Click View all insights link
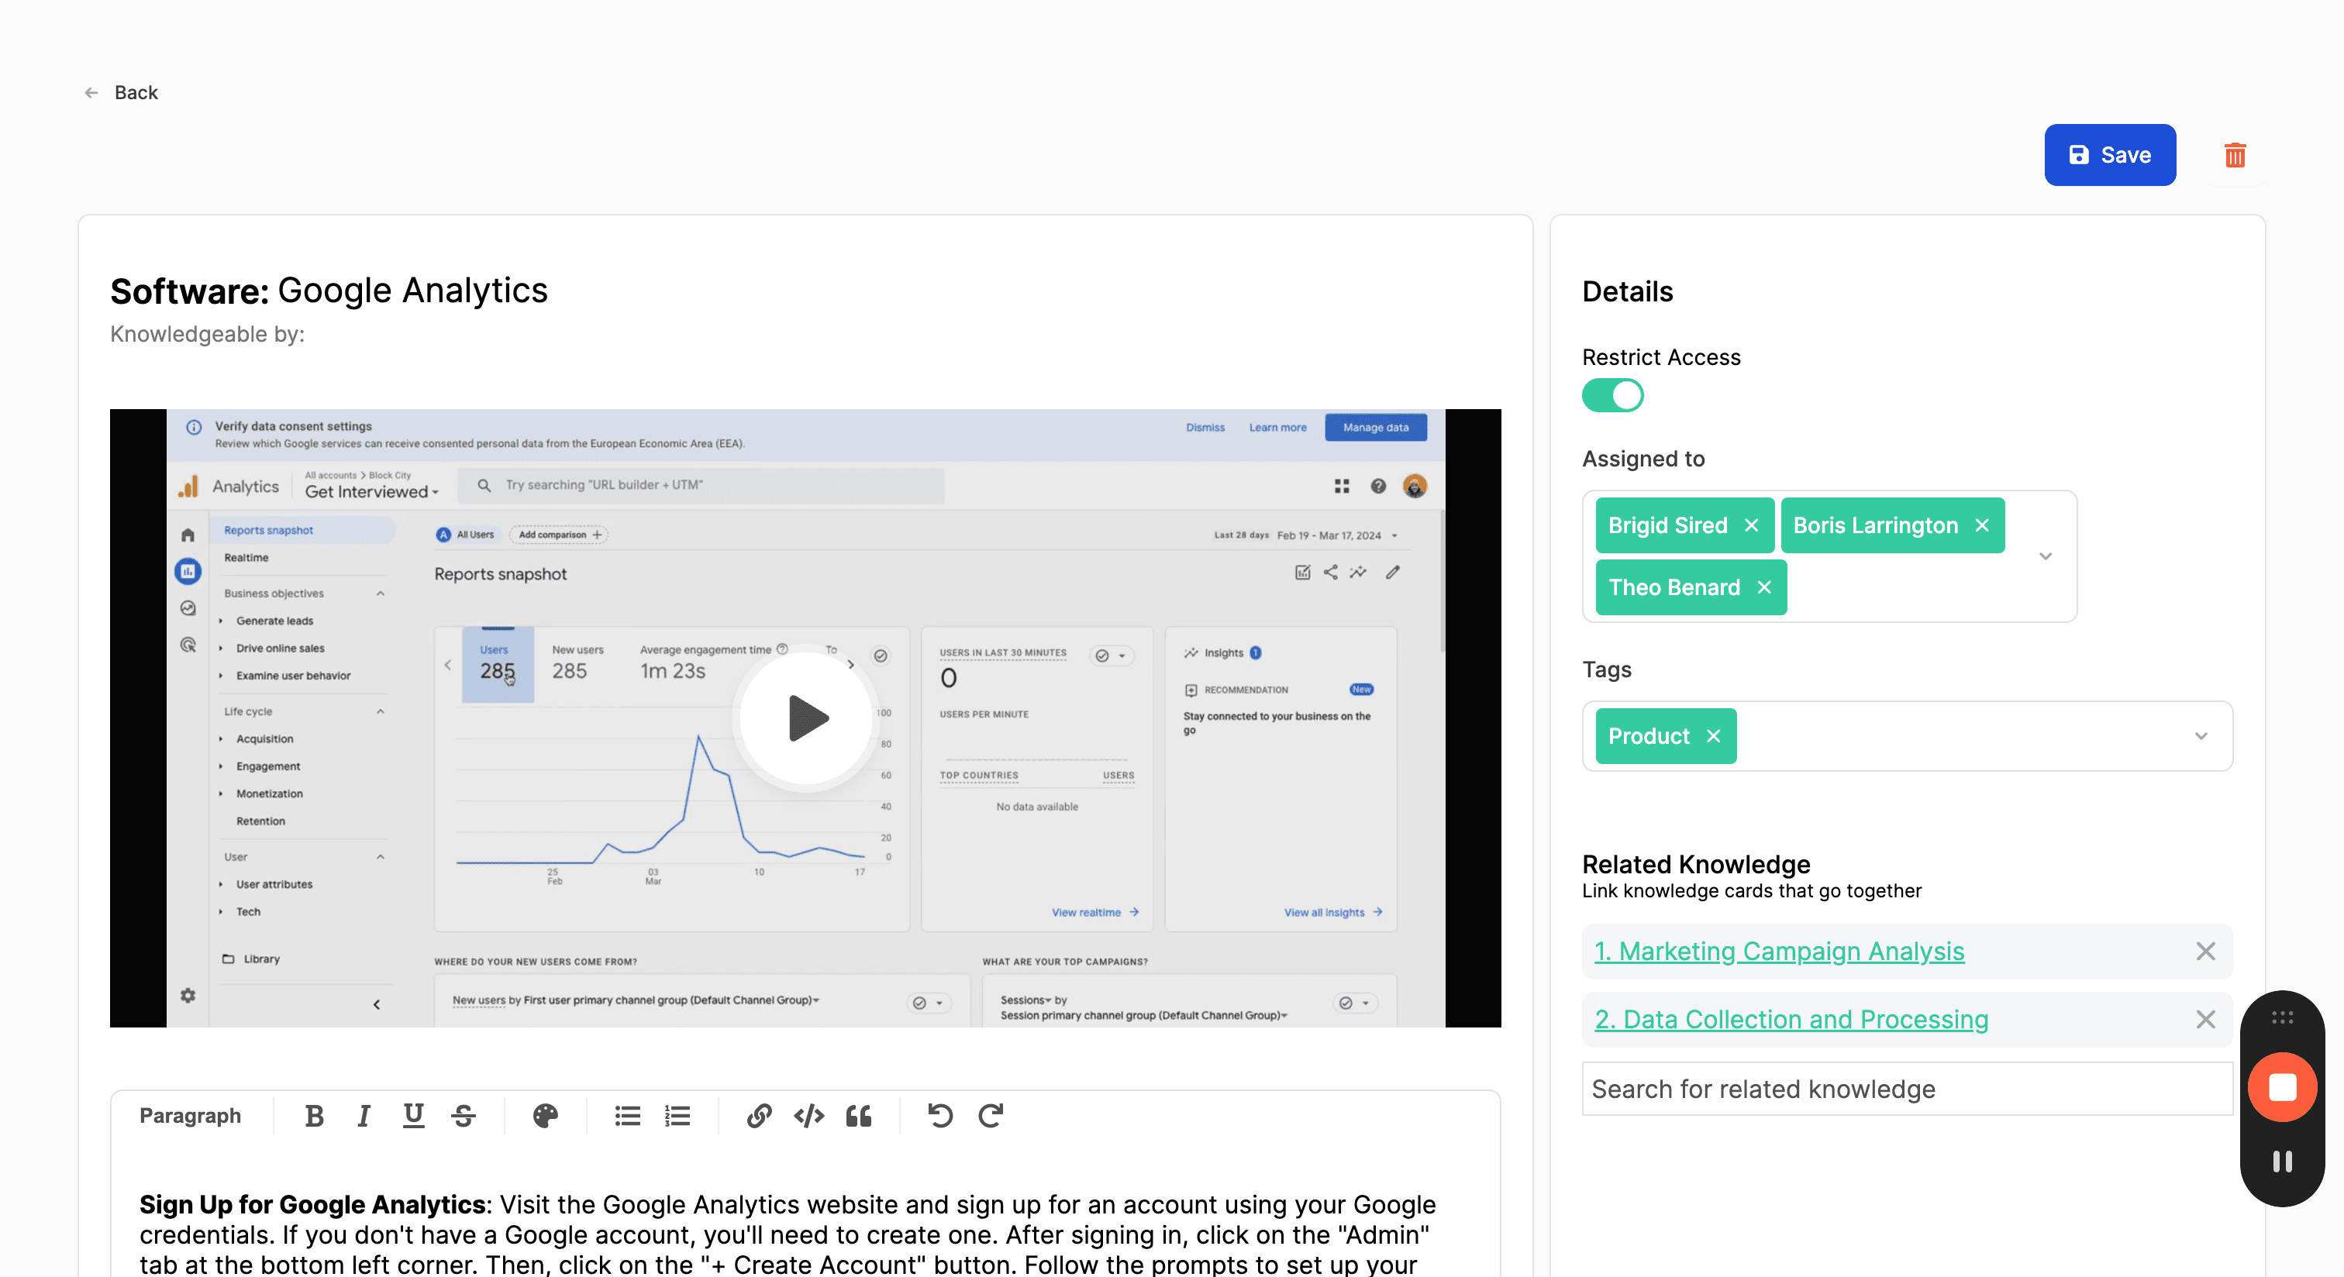The image size is (2344, 1277). (x=1333, y=912)
